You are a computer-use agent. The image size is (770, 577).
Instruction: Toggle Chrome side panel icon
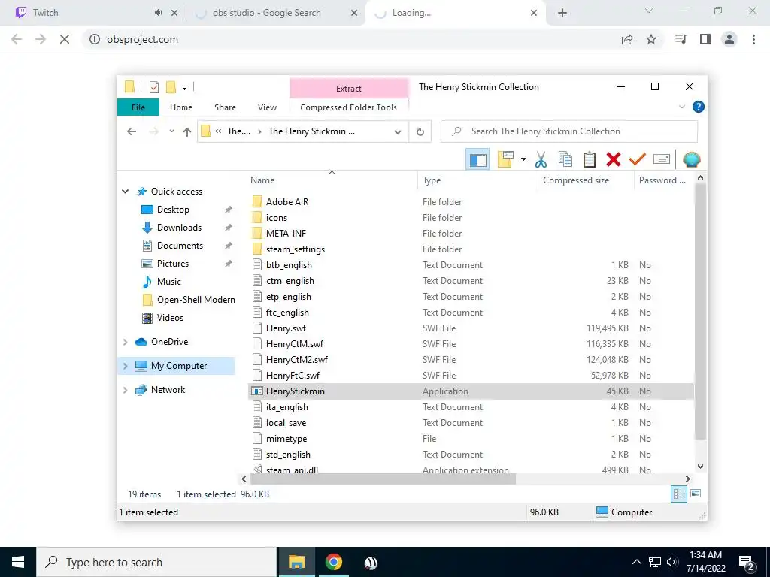coord(705,39)
